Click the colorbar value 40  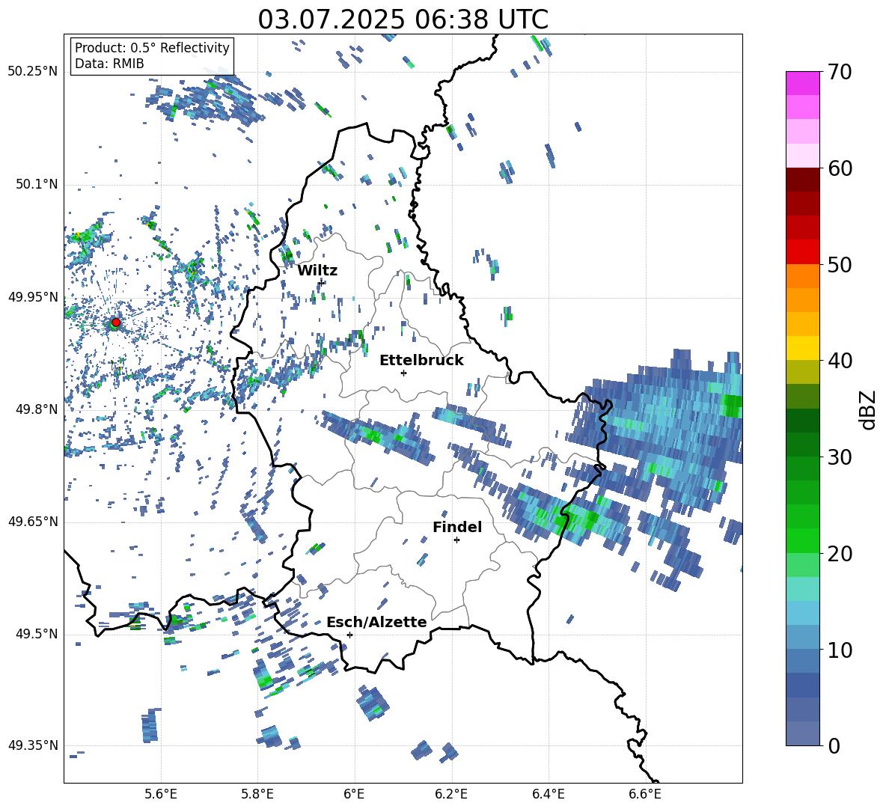[840, 361]
